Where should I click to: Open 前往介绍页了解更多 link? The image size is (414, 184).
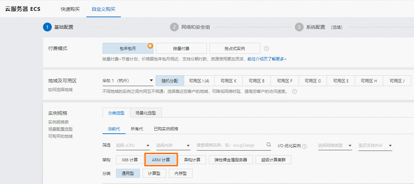[267, 59]
